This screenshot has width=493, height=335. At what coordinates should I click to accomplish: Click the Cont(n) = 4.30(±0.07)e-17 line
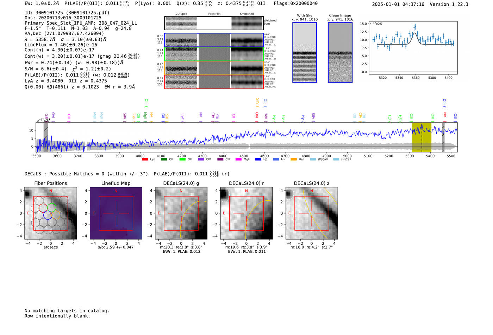pos(60,50)
